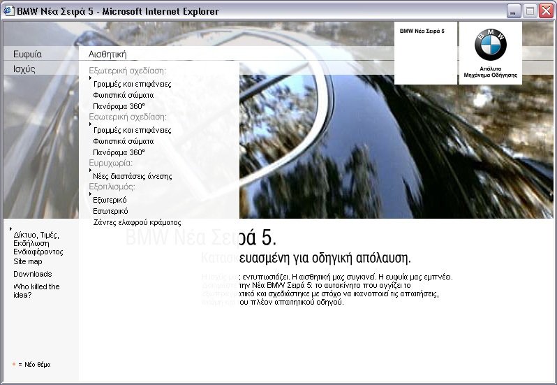Click the BMW Νέα Σειρά 5 title box
Image resolution: width=557 pixels, height=385 pixels.
[x=426, y=53]
